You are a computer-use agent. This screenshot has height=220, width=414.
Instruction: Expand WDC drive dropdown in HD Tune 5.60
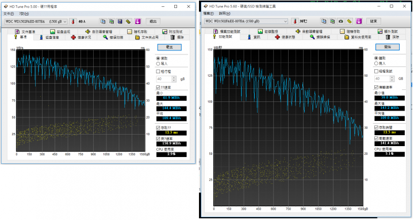(285, 21)
